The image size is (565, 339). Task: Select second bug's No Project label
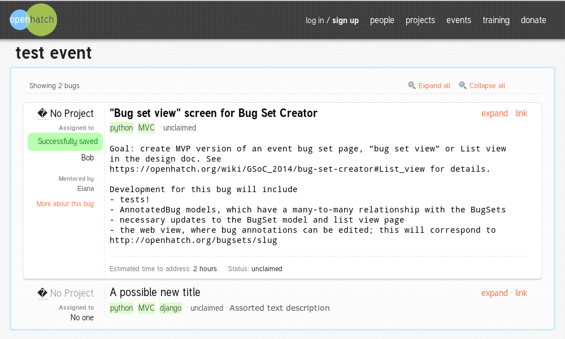click(x=72, y=294)
